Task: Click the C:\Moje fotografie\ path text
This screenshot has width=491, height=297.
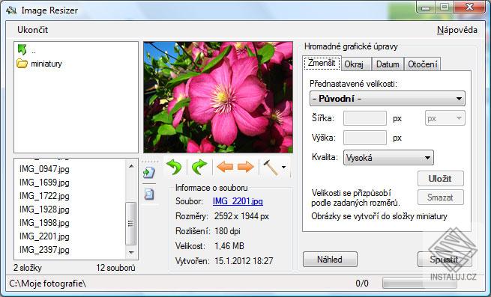Action: point(47,284)
